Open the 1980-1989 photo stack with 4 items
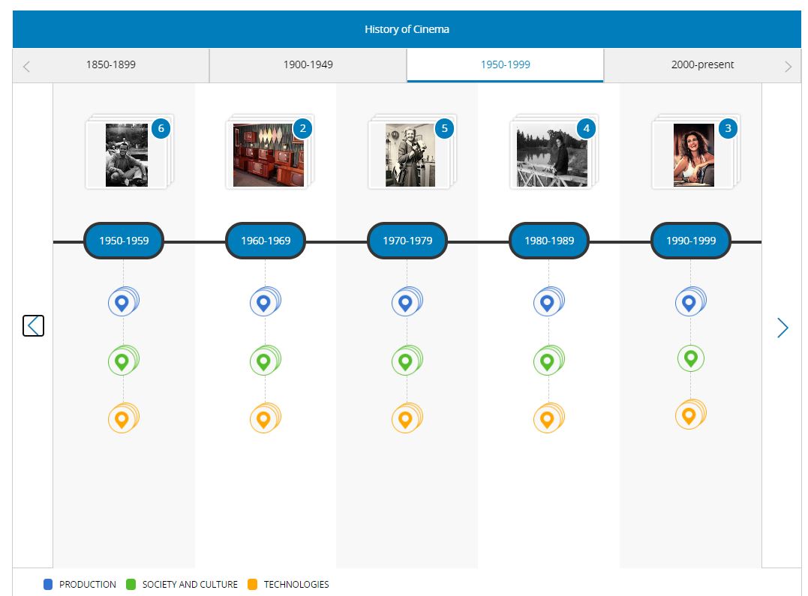The image size is (808, 596). tap(554, 152)
